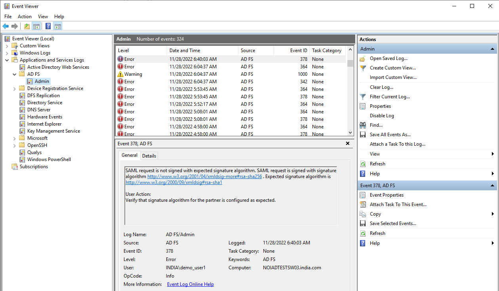
Task: Toggle the Show/Hide Console Tree icon
Action: coord(36,26)
